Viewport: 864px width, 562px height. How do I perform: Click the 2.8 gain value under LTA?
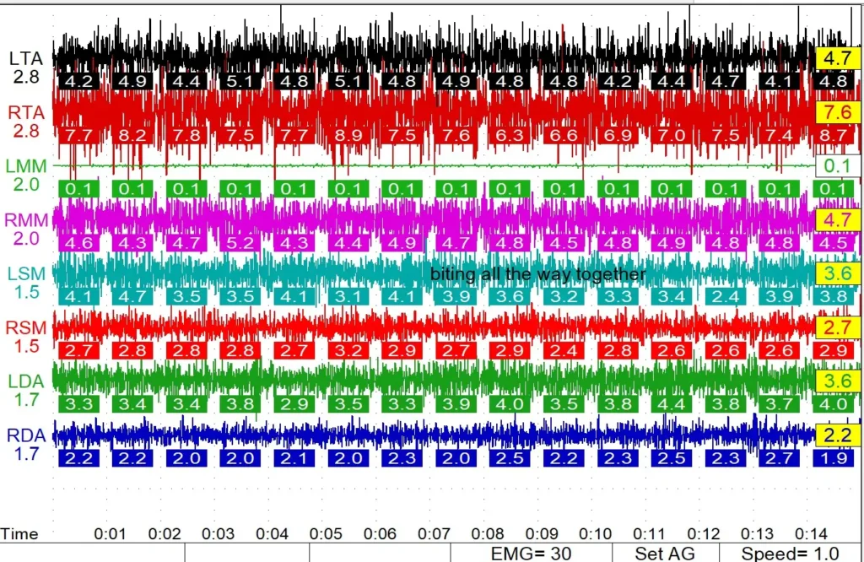[26, 77]
